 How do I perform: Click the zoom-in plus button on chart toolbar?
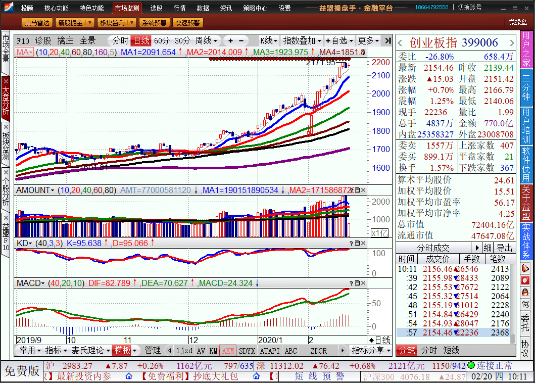coord(231,40)
